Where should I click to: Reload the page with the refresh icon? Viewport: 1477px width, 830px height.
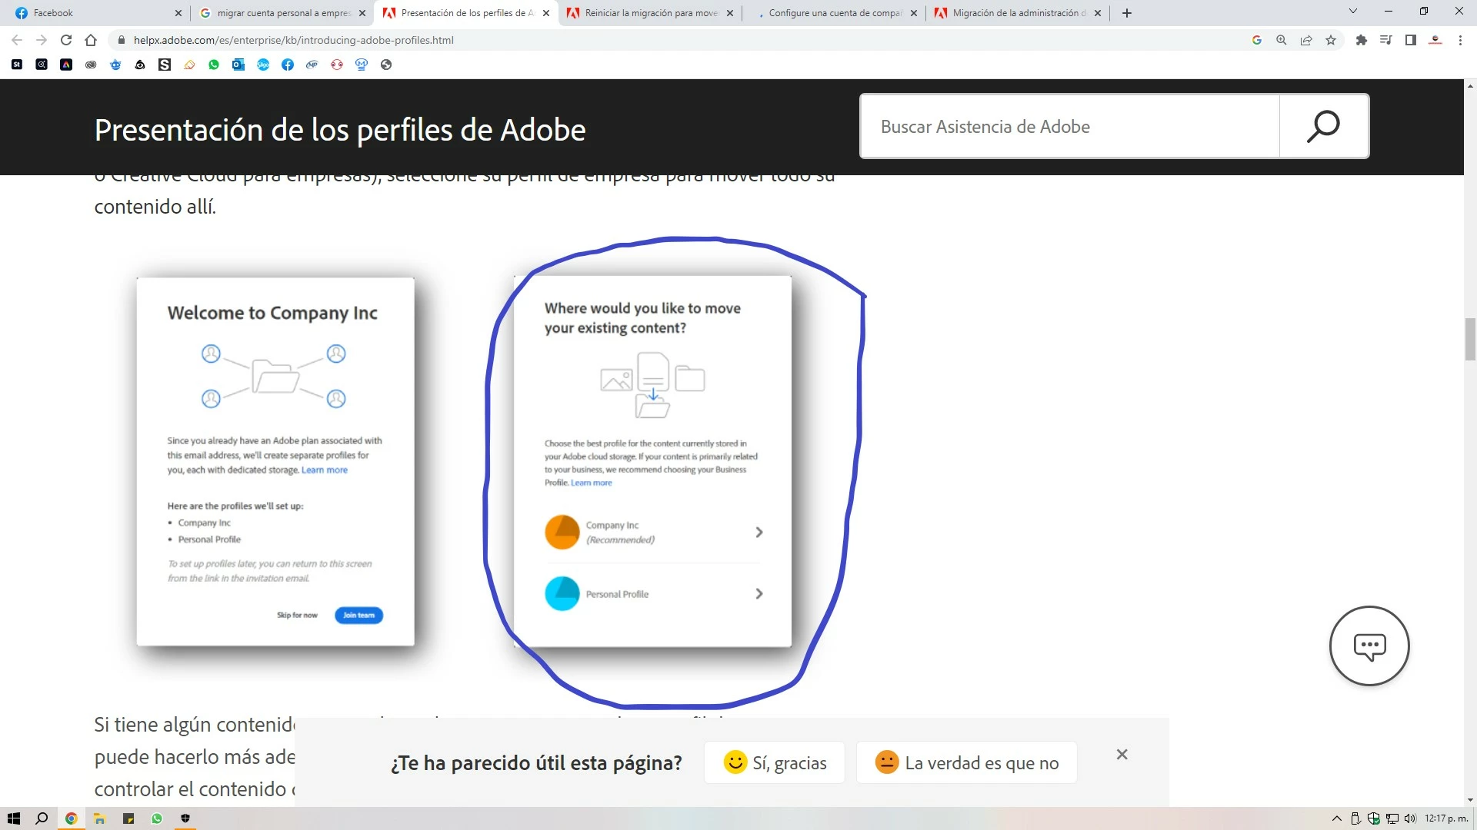(66, 40)
